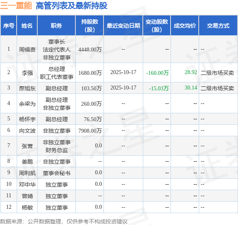Click the 变动股数(股) column header
This screenshot has width=238, height=225.
click(x=157, y=26)
